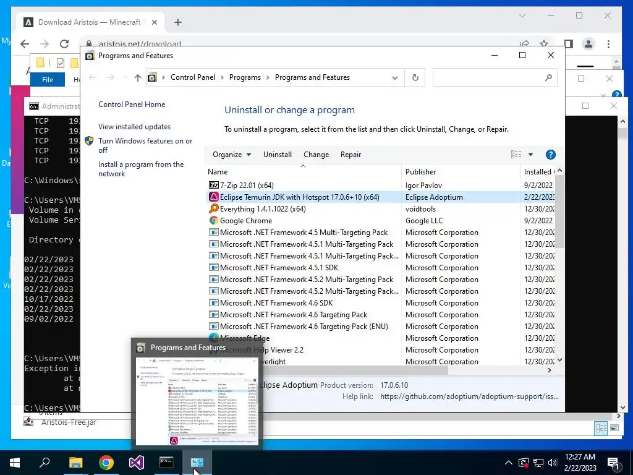Click the volume icon in system tray
Screen dimensions: 633x475
pyautogui.click(x=553, y=463)
